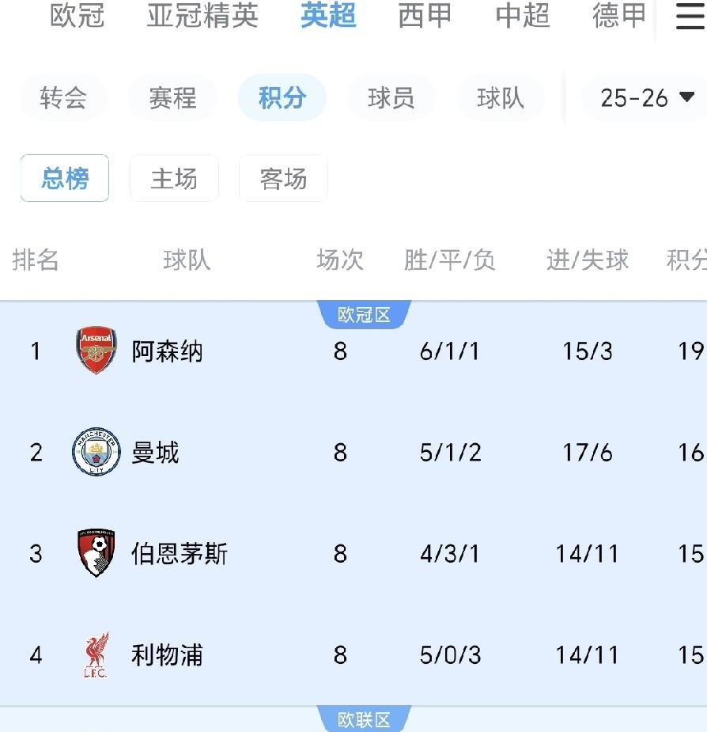Click the Manchester City club crest
Viewport: 707px width, 732px height.
(x=96, y=452)
